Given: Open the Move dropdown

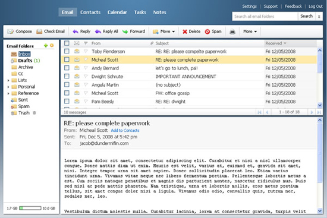Looking at the screenshot, I should [164, 31].
